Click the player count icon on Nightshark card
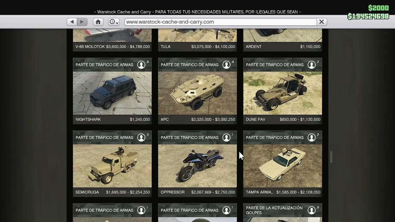 coord(141,65)
